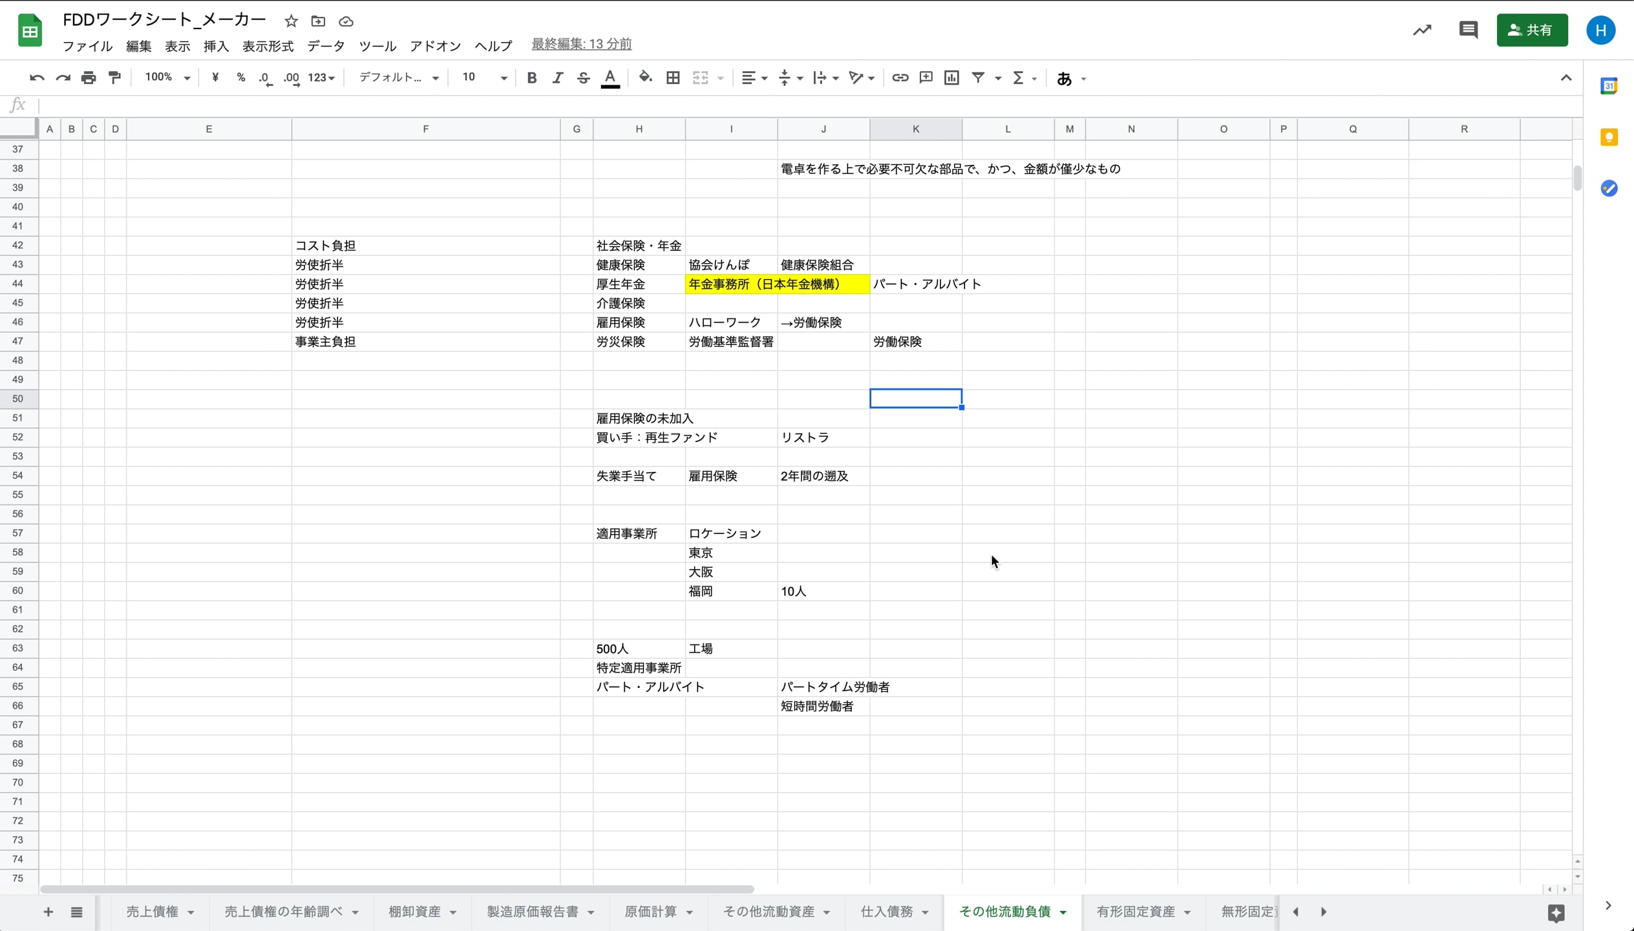
Task: Open Google Keep in side panel
Action: click(x=1609, y=136)
